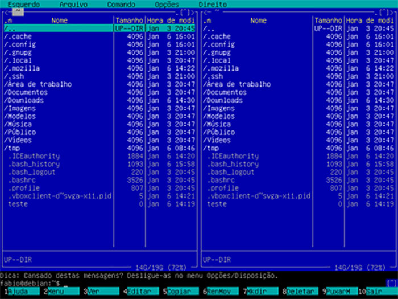Screen dimensions: 398x299
Task: Open the Comando menu
Action: coord(121,5)
